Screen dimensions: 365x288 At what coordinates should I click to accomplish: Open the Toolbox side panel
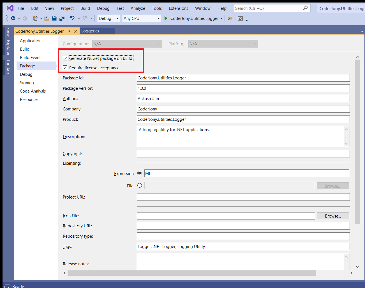pyautogui.click(x=8, y=67)
